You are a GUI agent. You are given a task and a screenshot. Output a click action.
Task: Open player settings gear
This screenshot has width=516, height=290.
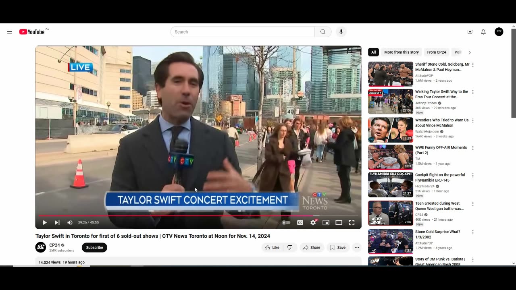tap(313, 222)
